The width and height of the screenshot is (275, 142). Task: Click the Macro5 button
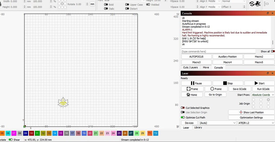coord(259,62)
